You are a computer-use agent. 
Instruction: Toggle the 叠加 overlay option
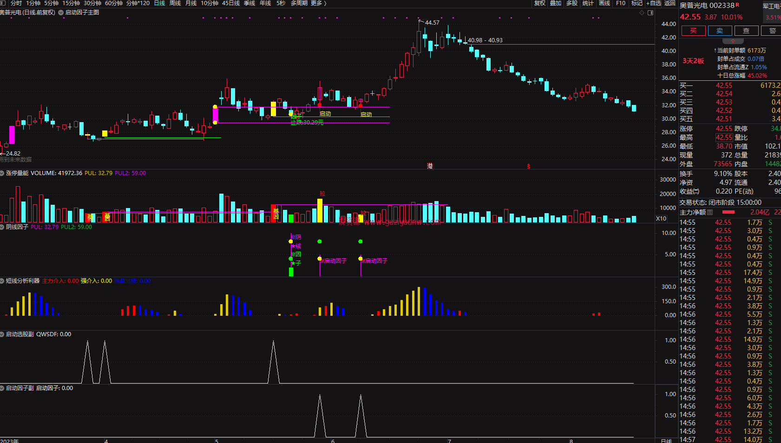coord(556,3)
